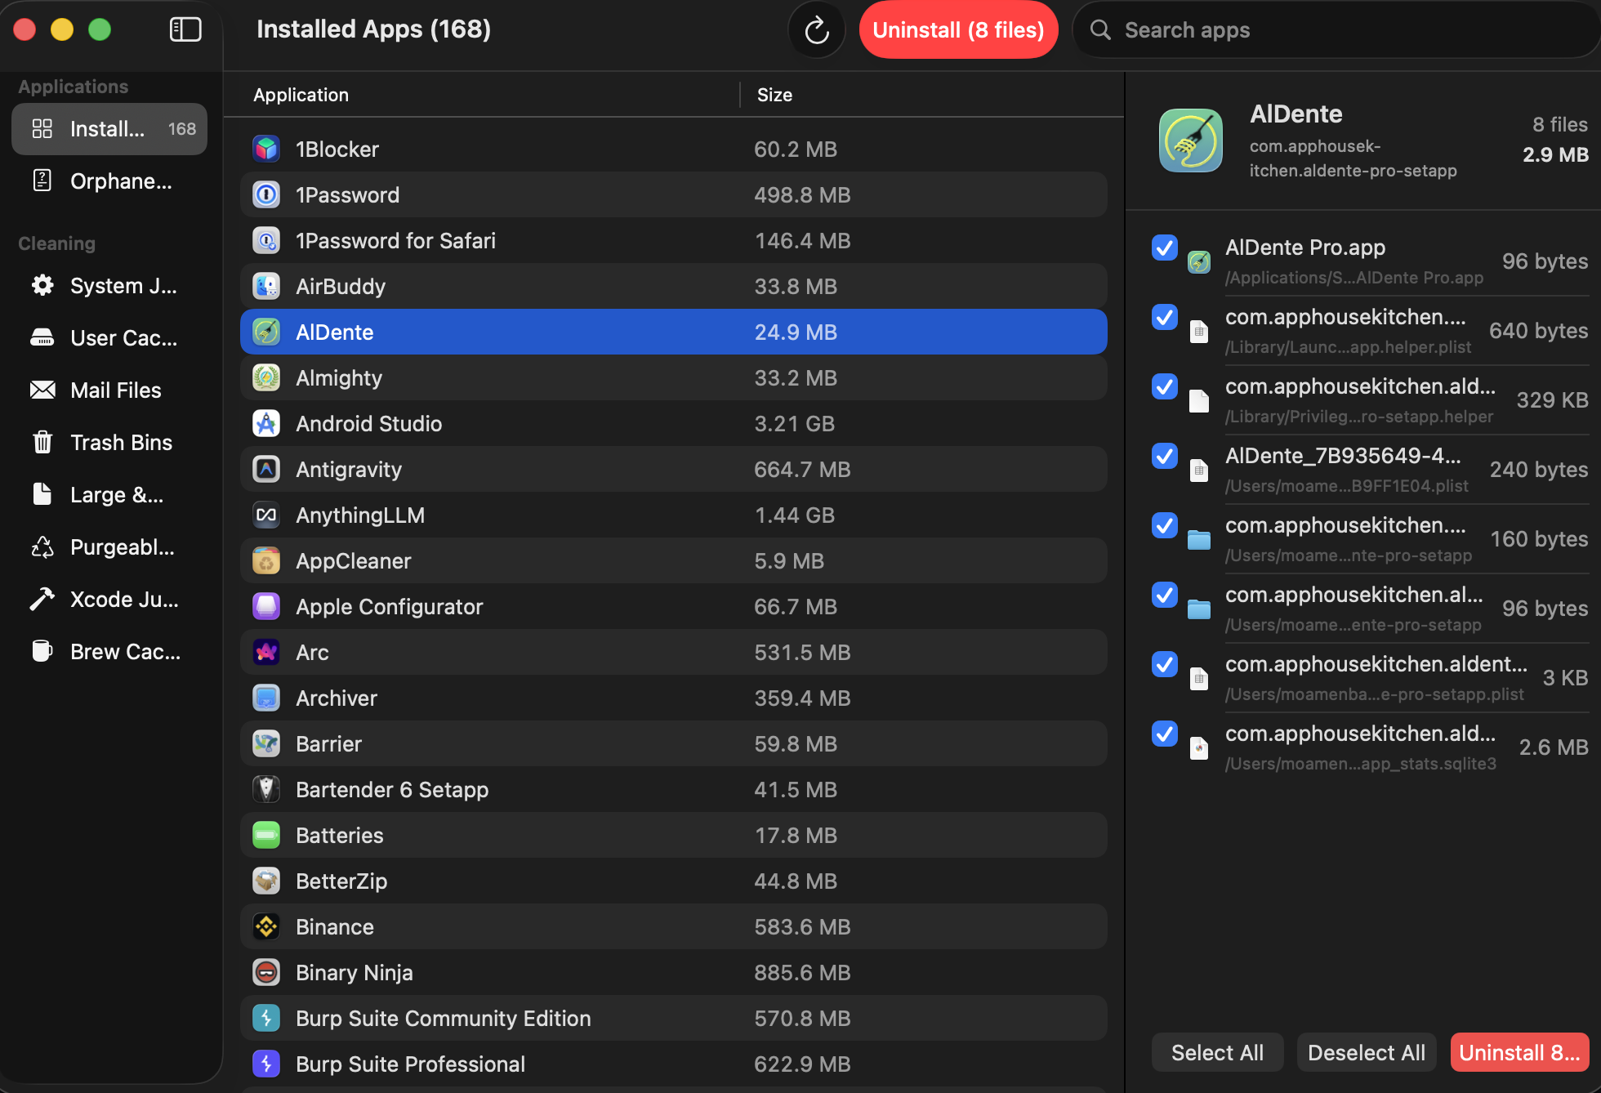
Task: Select Installed Apps in sidebar
Action: click(109, 128)
